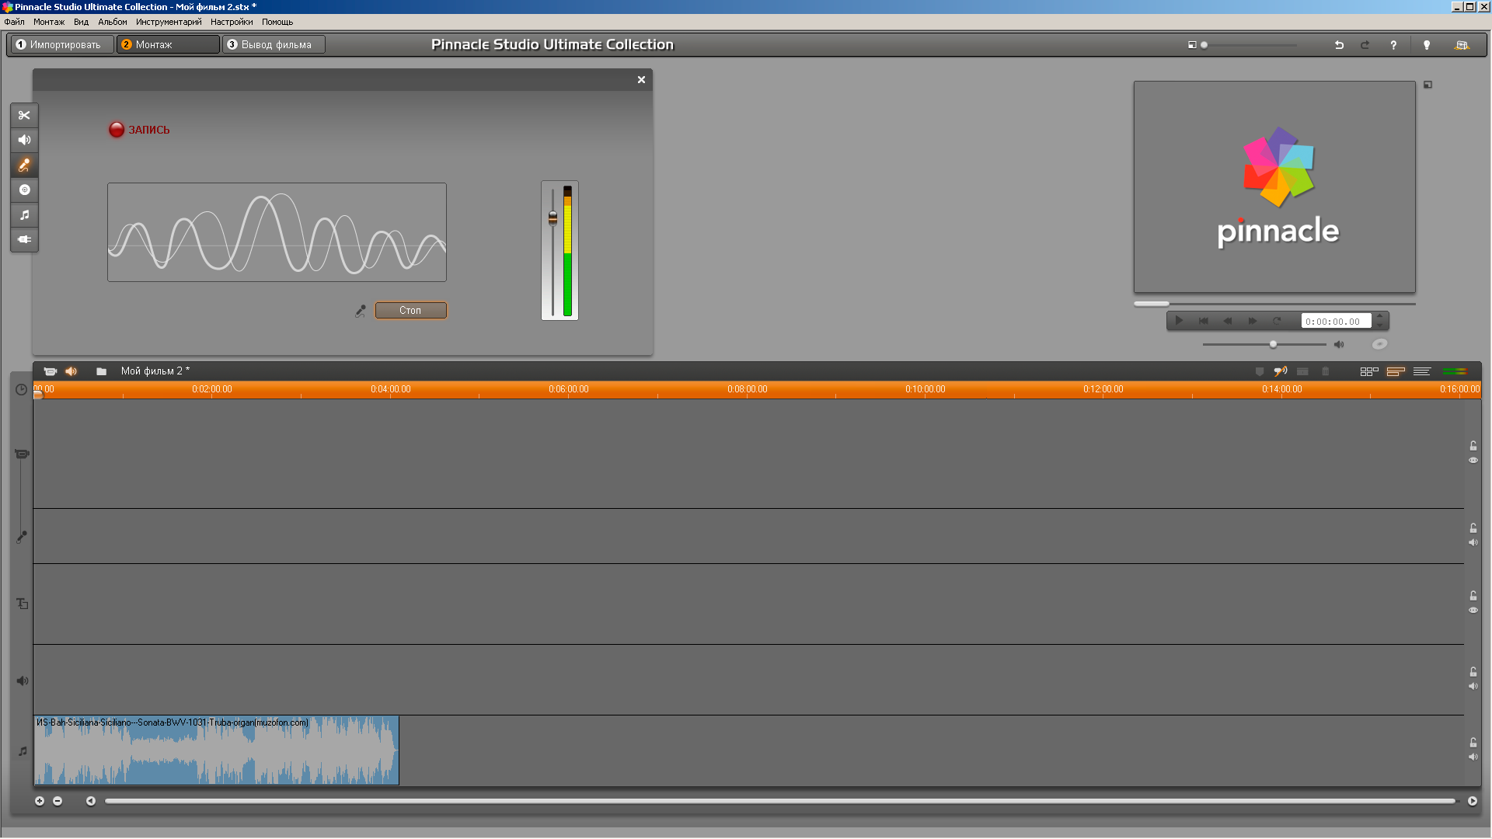The width and height of the screenshot is (1492, 839).
Task: Click the light bulb tips icon
Action: 1427,45
